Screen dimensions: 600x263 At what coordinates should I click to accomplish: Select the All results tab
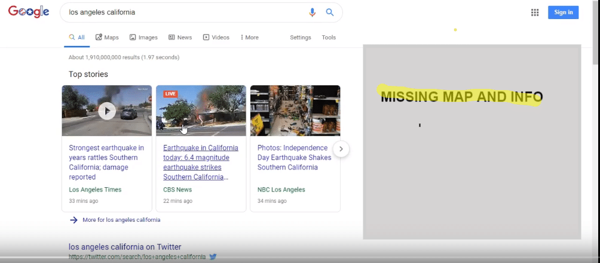coord(77,38)
